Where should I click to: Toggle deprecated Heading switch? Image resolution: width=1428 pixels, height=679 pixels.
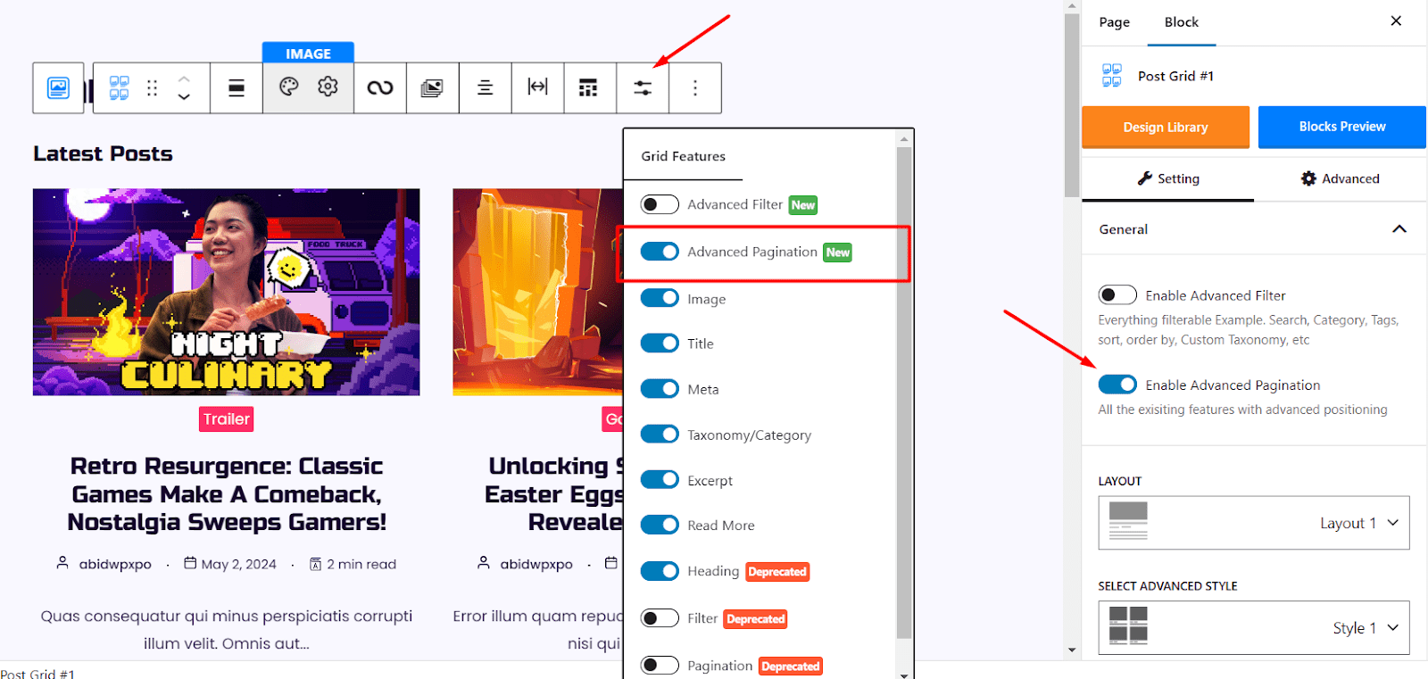pyautogui.click(x=660, y=571)
